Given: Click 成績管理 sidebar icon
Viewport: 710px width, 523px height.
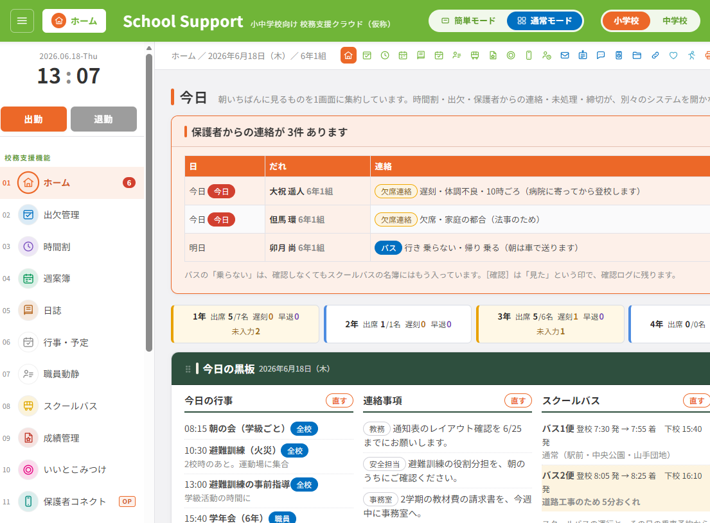Looking at the screenshot, I should 28,438.
